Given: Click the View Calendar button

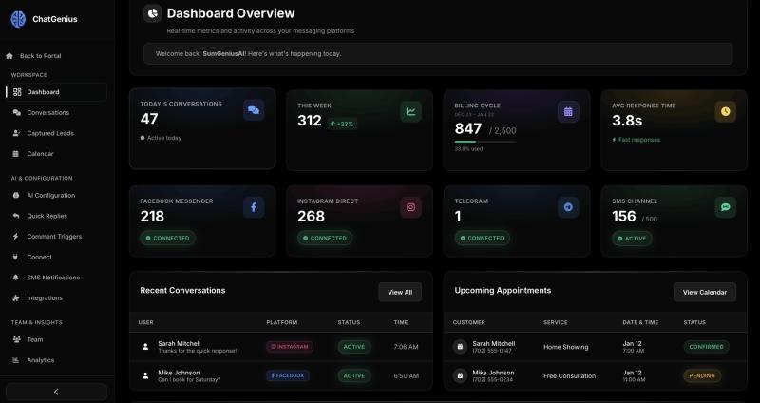Looking at the screenshot, I should (x=704, y=292).
